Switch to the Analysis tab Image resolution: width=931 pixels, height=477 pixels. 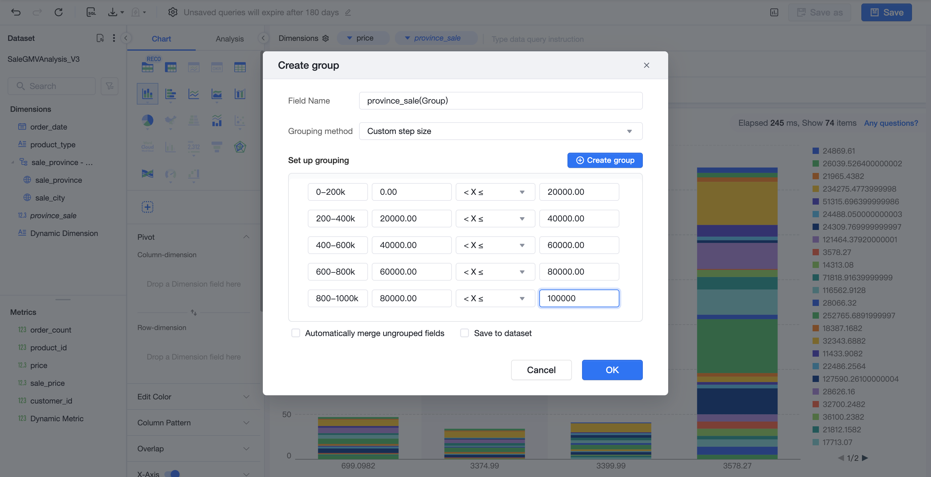pos(230,39)
